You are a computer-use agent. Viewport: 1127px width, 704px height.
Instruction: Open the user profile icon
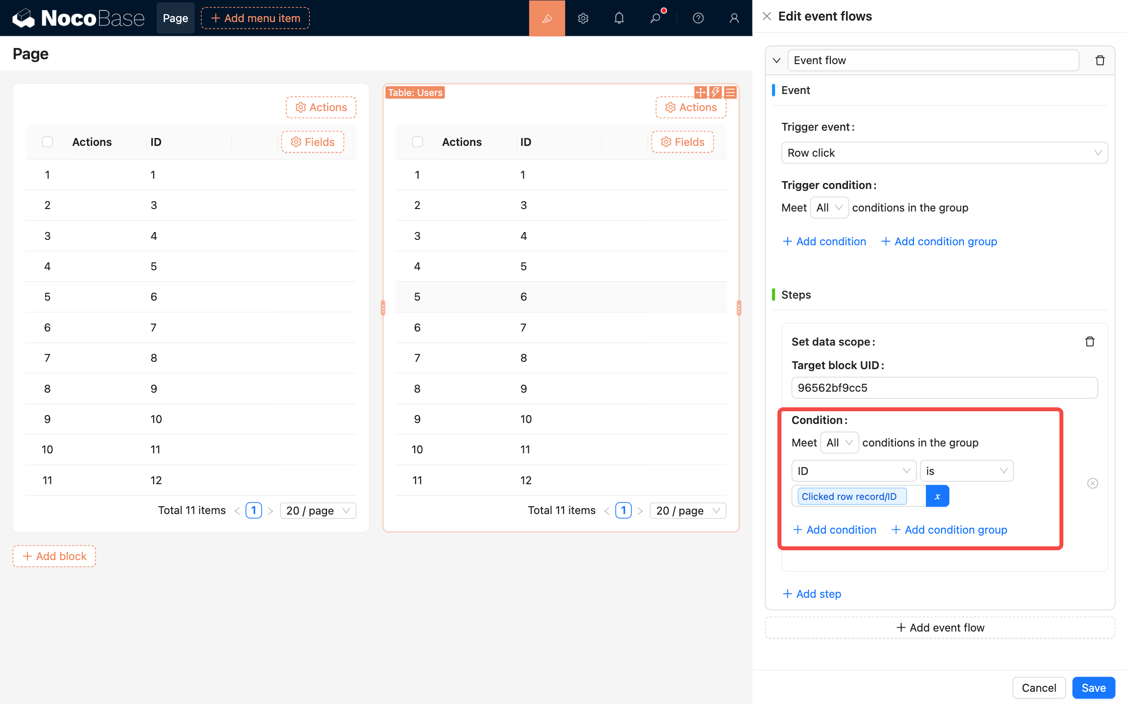734,18
